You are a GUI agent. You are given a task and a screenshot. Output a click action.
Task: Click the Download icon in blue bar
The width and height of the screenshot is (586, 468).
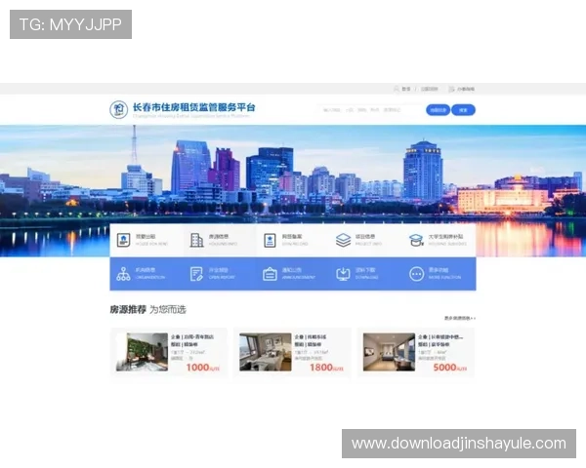[343, 274]
